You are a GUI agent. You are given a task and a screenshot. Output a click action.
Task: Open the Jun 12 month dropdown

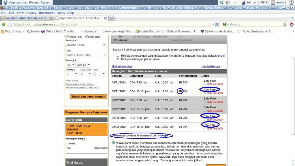tap(83, 65)
